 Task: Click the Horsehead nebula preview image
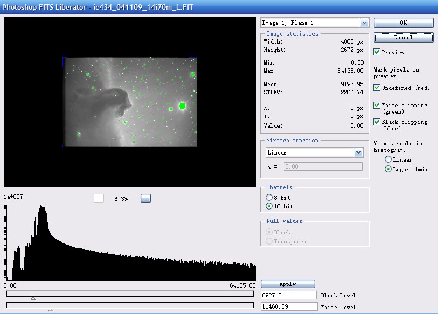130,102
